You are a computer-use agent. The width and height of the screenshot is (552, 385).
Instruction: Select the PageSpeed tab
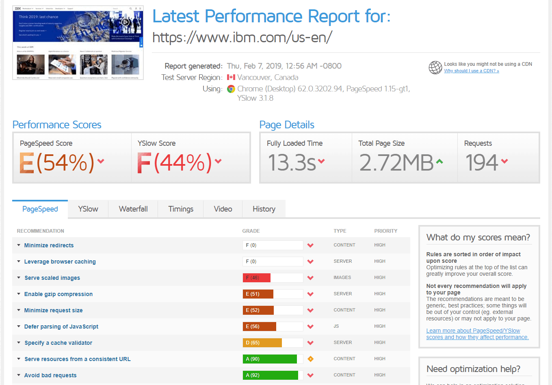click(40, 209)
